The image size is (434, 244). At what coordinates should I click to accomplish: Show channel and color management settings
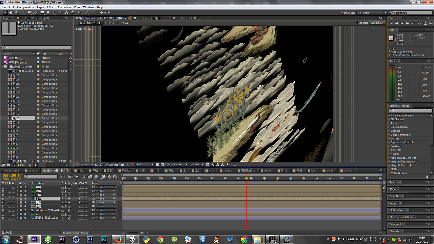[132, 165]
